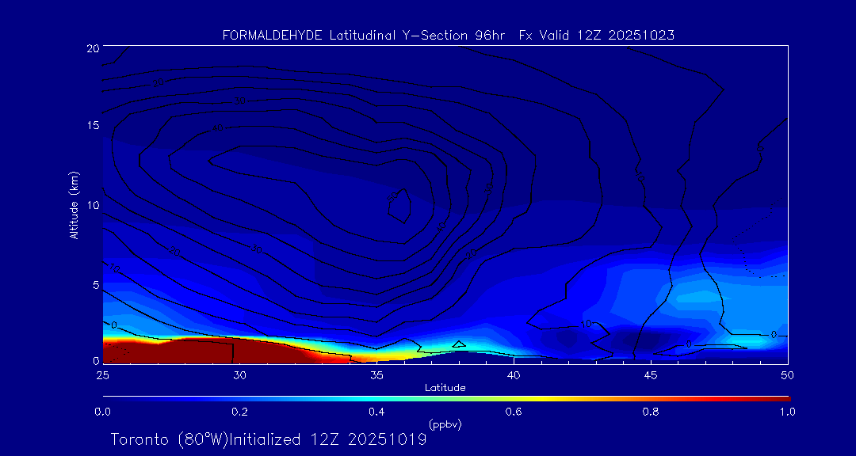
Task: Click the 'Latitude' x-axis label
Action: click(445, 387)
